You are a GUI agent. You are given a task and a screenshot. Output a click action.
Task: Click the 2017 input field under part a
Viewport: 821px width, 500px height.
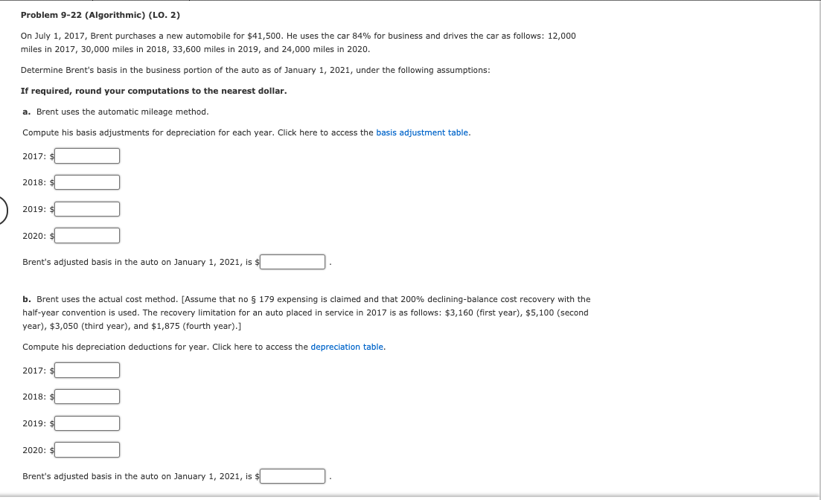[x=86, y=156]
